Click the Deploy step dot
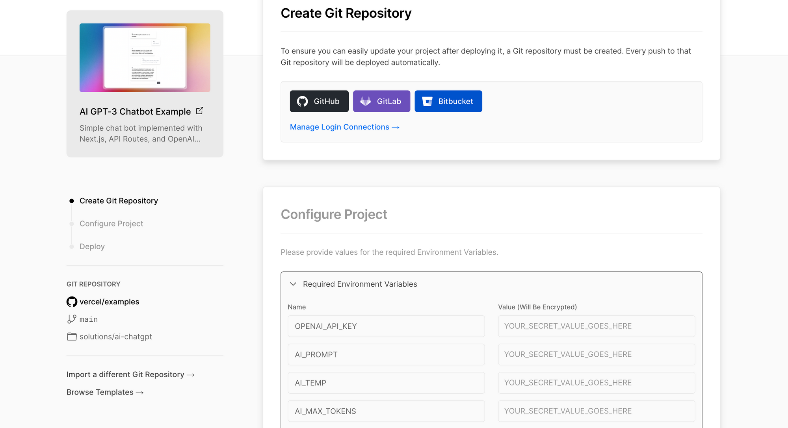 pos(71,246)
